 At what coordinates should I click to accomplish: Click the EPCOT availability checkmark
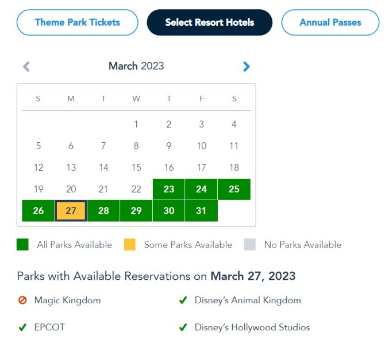[22, 327]
